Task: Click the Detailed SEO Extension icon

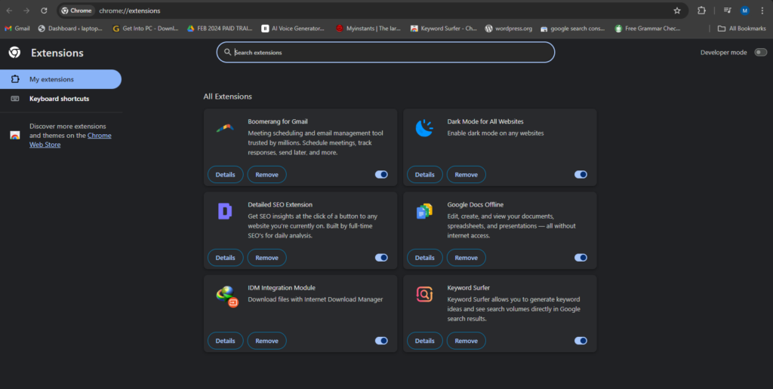Action: coord(225,211)
